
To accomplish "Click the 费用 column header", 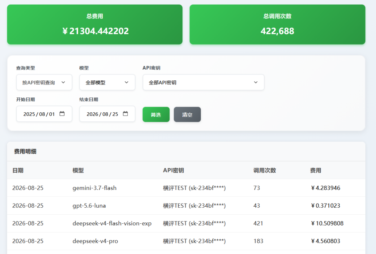I will pyautogui.click(x=315, y=170).
